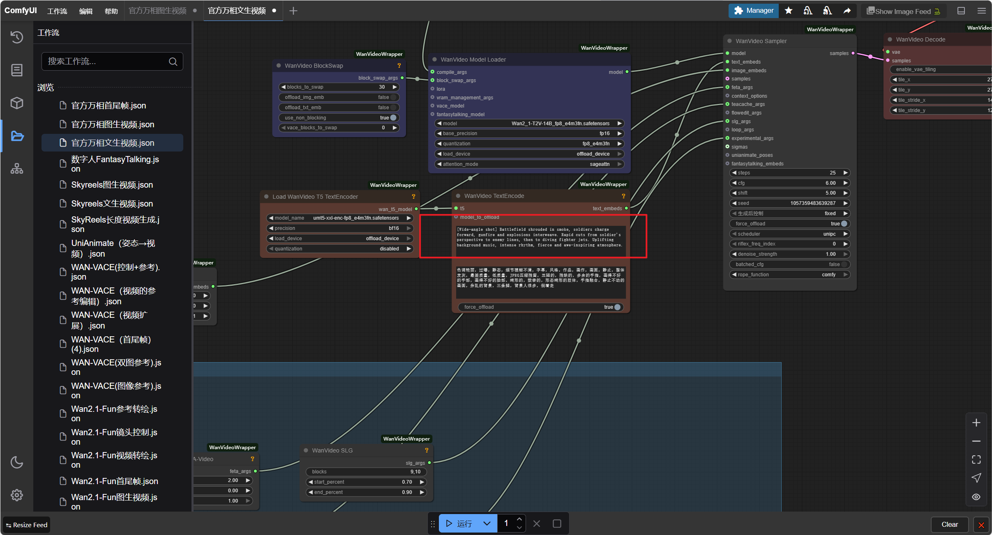Change rope_function comfy selector
992x535 pixels.
[x=789, y=275]
